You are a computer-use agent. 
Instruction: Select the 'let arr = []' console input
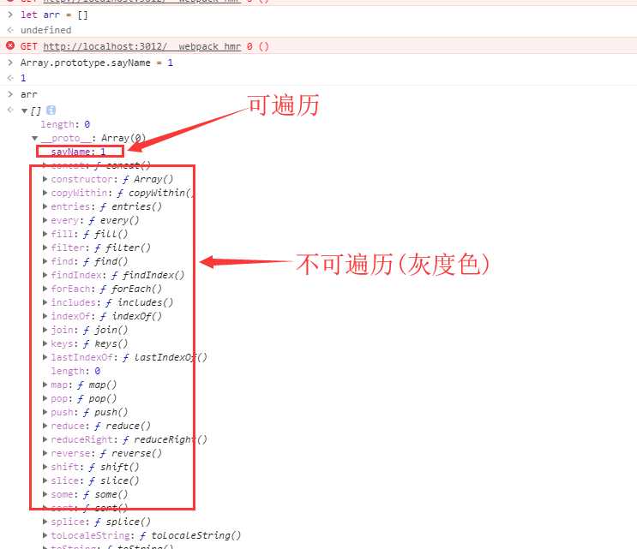pyautogui.click(x=54, y=15)
